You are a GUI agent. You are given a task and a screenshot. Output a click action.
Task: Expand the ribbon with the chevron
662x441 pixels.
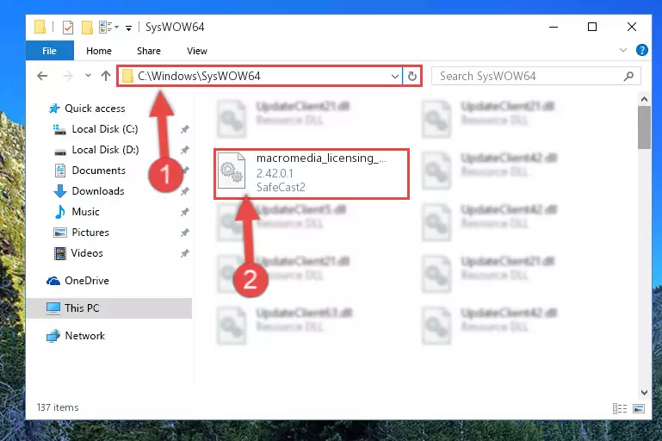622,50
